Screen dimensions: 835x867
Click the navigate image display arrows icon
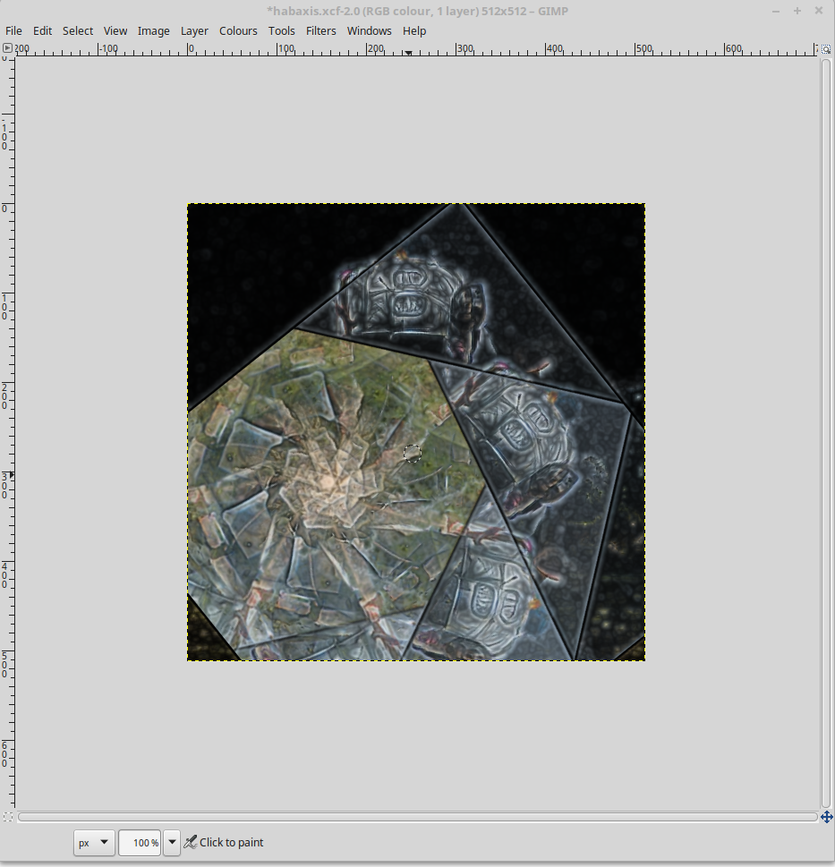(826, 817)
